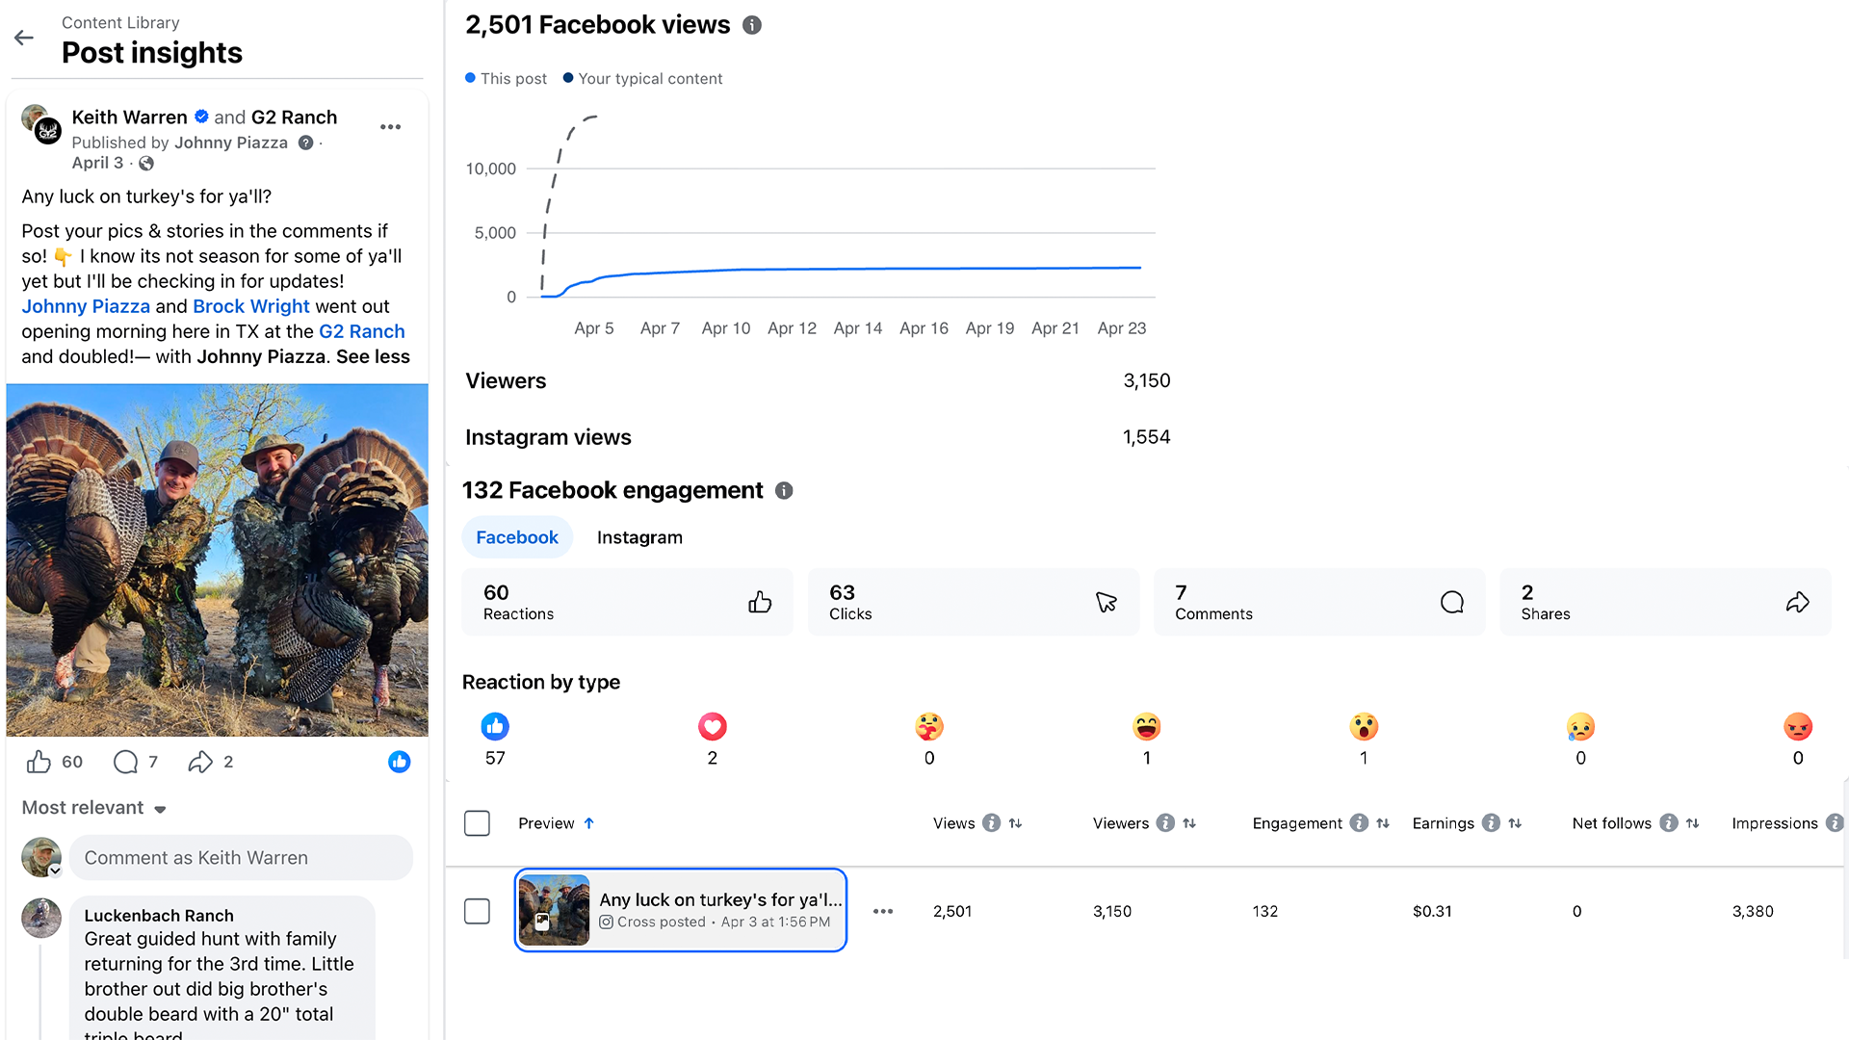Click info icon next to Facebook engagement
This screenshot has width=1849, height=1040.
tap(784, 491)
